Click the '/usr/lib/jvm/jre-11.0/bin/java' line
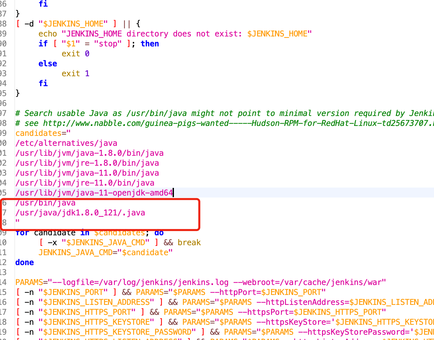The height and width of the screenshot is (340, 434). click(85, 183)
